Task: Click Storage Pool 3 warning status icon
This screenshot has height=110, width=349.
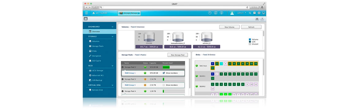Action: point(145,79)
